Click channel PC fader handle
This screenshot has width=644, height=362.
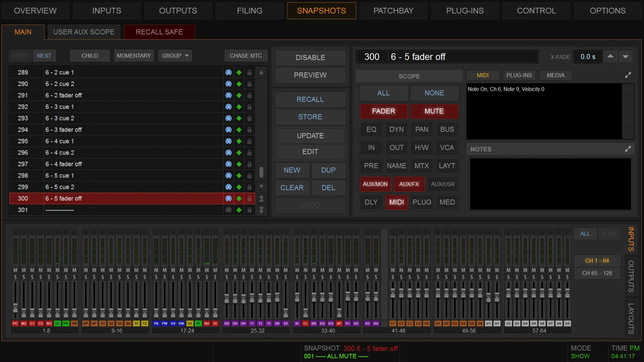pos(15,307)
